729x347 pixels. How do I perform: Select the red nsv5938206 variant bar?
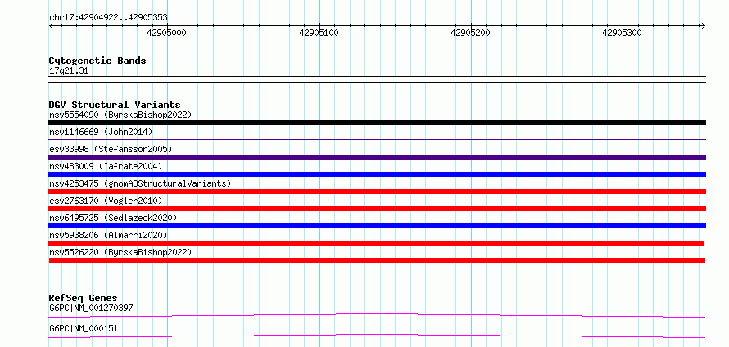click(376, 243)
